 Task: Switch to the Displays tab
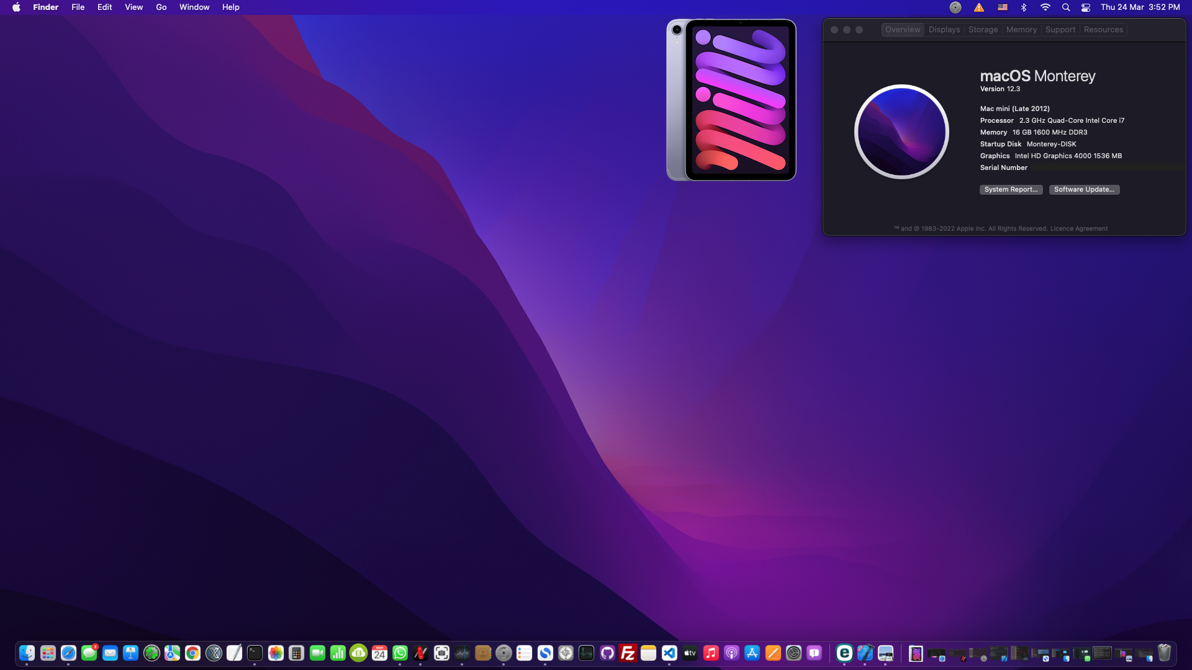(x=944, y=30)
